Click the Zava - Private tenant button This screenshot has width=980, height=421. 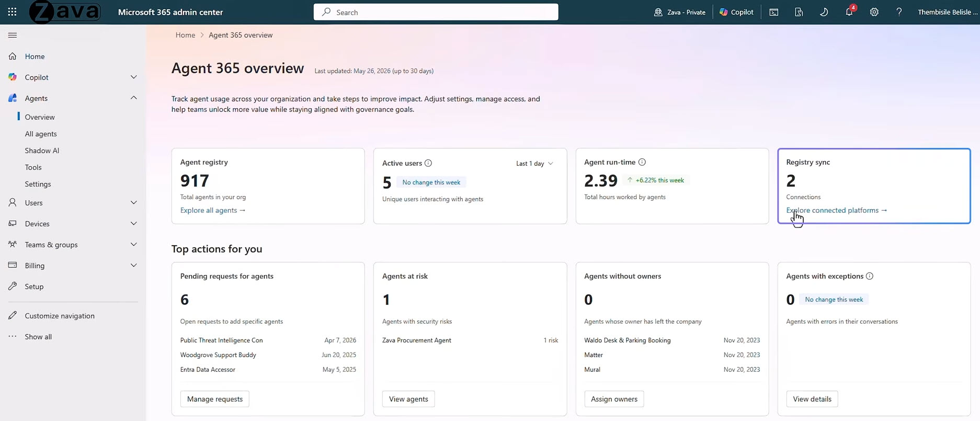pyautogui.click(x=680, y=12)
